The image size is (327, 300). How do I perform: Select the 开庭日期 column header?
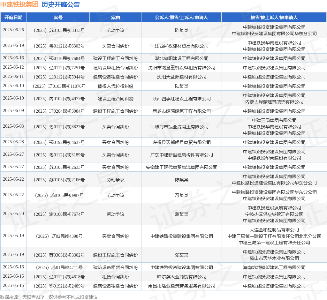pos(13,18)
